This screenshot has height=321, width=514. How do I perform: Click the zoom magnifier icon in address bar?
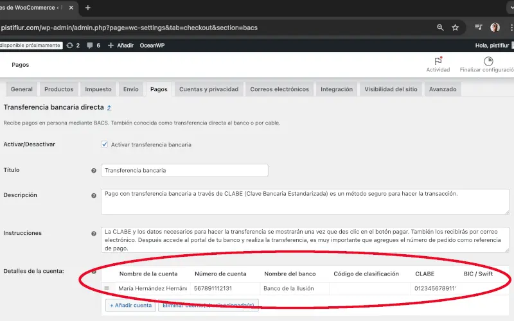(x=440, y=28)
